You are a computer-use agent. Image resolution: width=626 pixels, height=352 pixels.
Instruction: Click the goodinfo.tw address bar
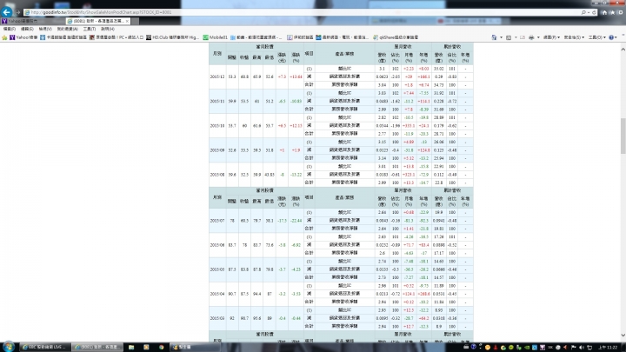(303, 12)
